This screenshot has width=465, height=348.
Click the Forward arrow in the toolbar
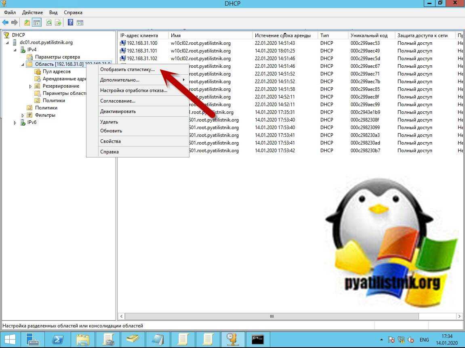tap(15, 23)
